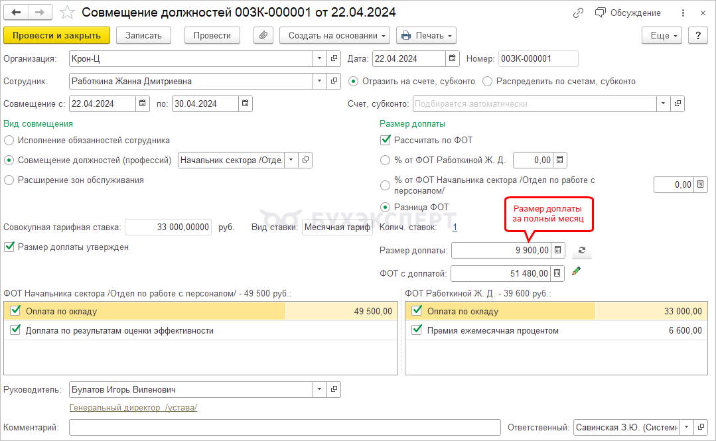The image size is (716, 441).
Task: Uncheck Премия ежемесячная процентом row
Action: coord(417,330)
